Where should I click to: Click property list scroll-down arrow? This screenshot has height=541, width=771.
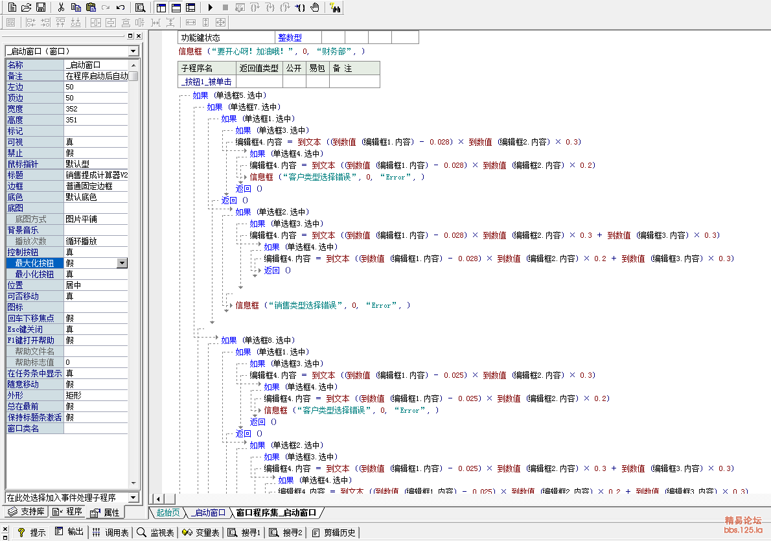click(133, 483)
